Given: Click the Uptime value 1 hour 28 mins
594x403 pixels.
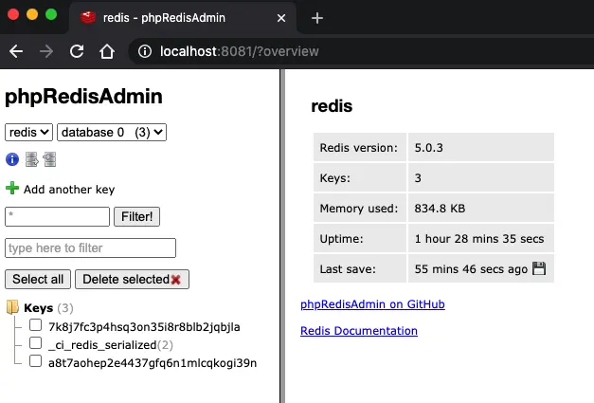Looking at the screenshot, I should (x=479, y=238).
